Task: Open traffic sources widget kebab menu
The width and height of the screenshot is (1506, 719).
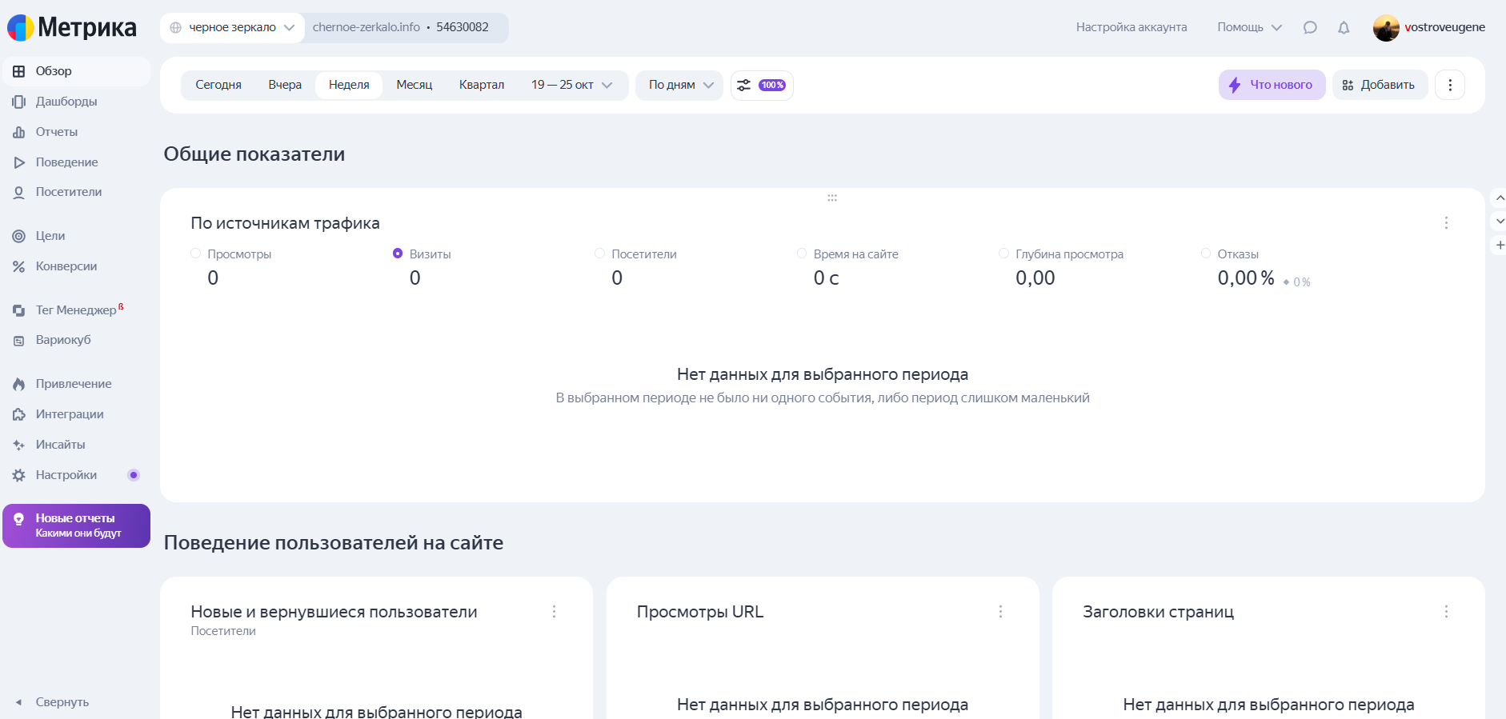Action: coord(1445,223)
